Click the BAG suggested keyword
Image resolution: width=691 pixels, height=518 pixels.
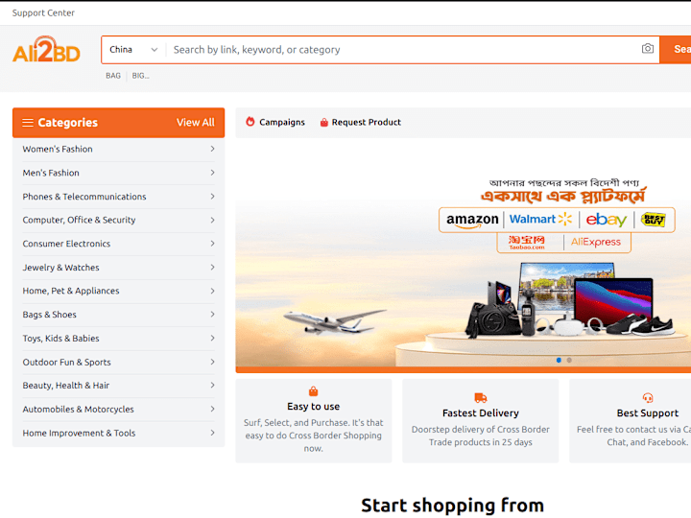pyautogui.click(x=113, y=76)
